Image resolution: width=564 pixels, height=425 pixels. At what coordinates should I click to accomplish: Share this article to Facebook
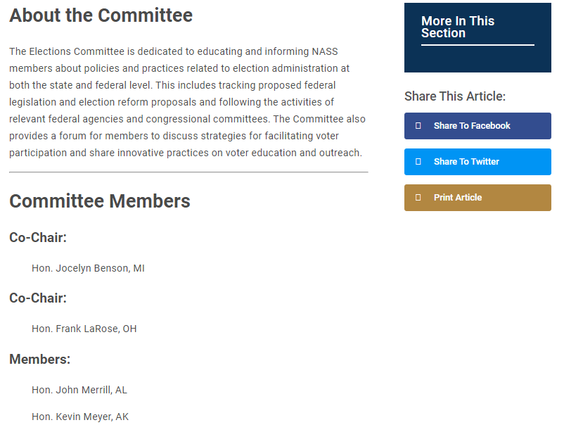pos(478,126)
